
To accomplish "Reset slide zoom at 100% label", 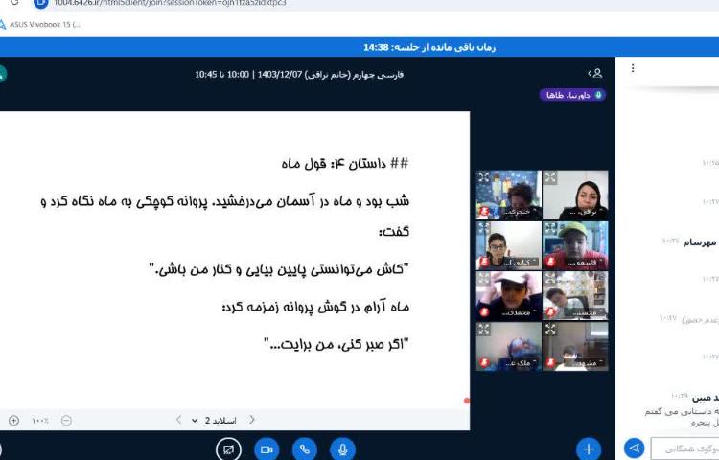I will pos(40,420).
